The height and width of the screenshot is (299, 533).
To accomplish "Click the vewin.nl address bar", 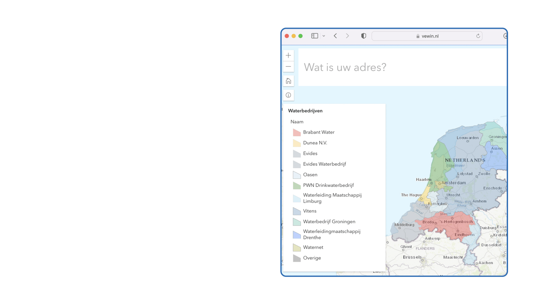I will click(x=427, y=36).
